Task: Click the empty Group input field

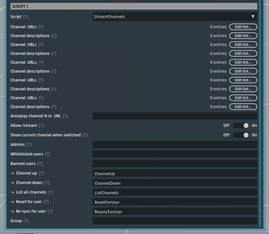Action: pyautogui.click(x=175, y=221)
